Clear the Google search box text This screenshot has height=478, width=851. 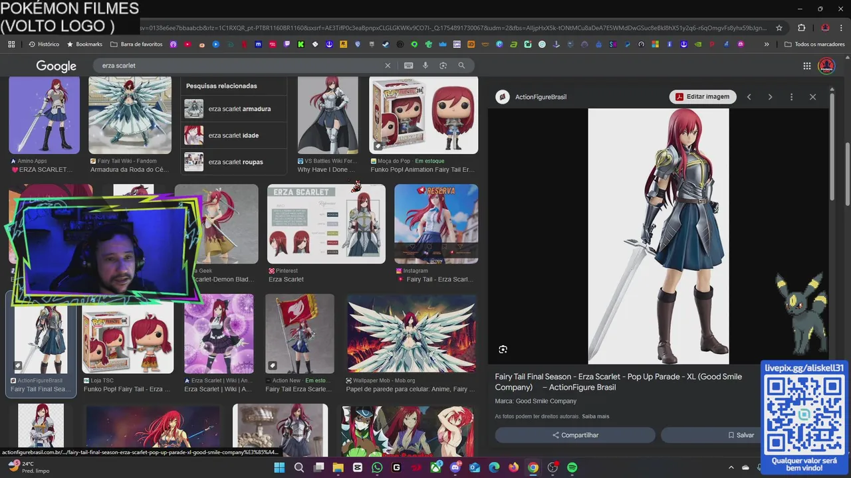pyautogui.click(x=388, y=66)
